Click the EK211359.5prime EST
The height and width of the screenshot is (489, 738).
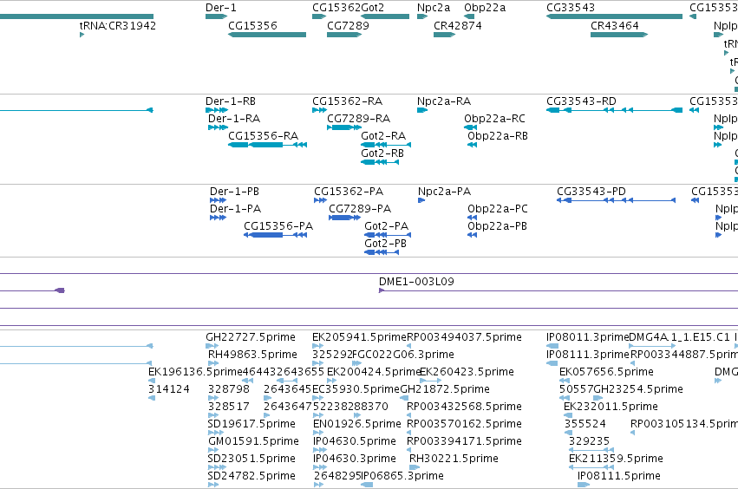click(x=591, y=467)
